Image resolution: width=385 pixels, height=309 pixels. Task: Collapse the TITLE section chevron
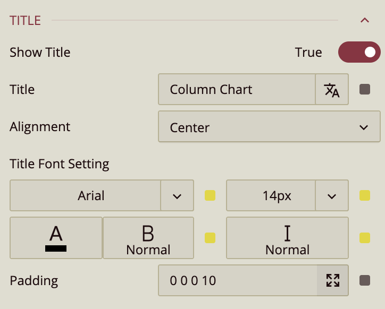pyautogui.click(x=364, y=21)
